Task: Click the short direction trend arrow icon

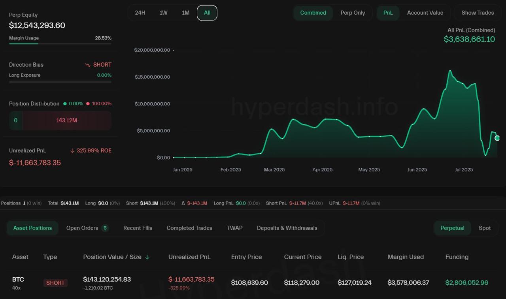Action: coord(88,65)
